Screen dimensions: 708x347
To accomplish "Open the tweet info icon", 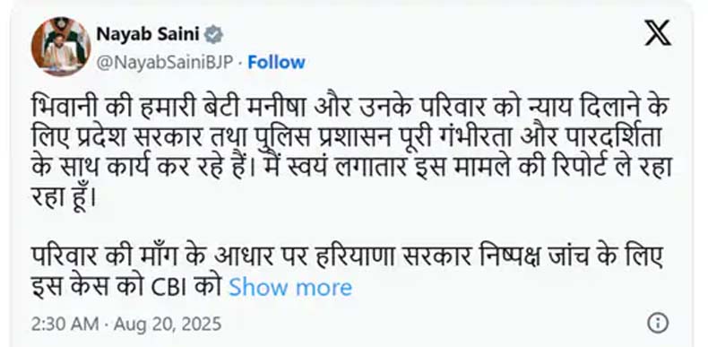I will (658, 324).
